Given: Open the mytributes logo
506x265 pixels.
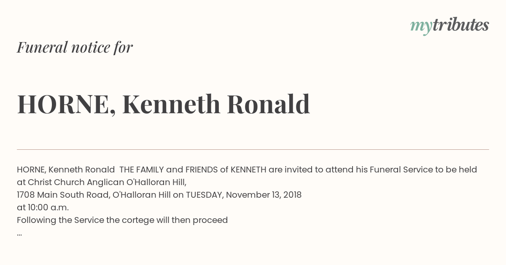Looking at the screenshot, I should pyautogui.click(x=449, y=26).
